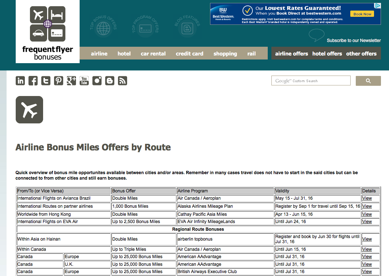Click 'Within Asia on Hainan' cell
Viewport: 389px width, 276px height.
[64, 239]
